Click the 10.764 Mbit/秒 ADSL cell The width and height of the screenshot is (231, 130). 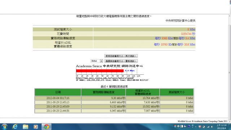[x=143, y=98]
